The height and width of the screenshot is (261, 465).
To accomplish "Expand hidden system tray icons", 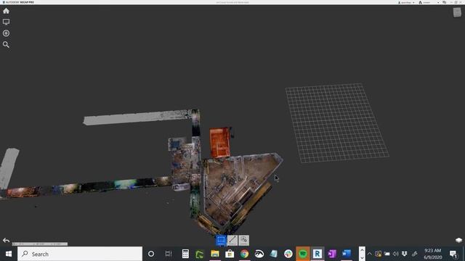I will tap(370, 254).
